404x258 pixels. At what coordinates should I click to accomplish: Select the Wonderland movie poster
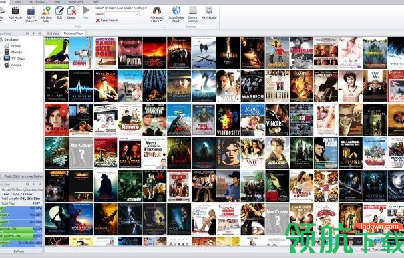tap(302, 53)
